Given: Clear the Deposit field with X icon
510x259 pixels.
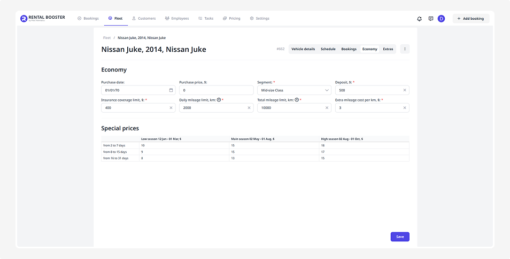Looking at the screenshot, I should (405, 90).
